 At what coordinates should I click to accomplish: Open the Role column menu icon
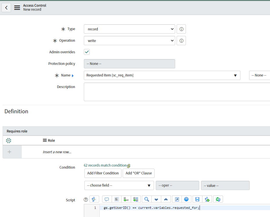click(45, 141)
